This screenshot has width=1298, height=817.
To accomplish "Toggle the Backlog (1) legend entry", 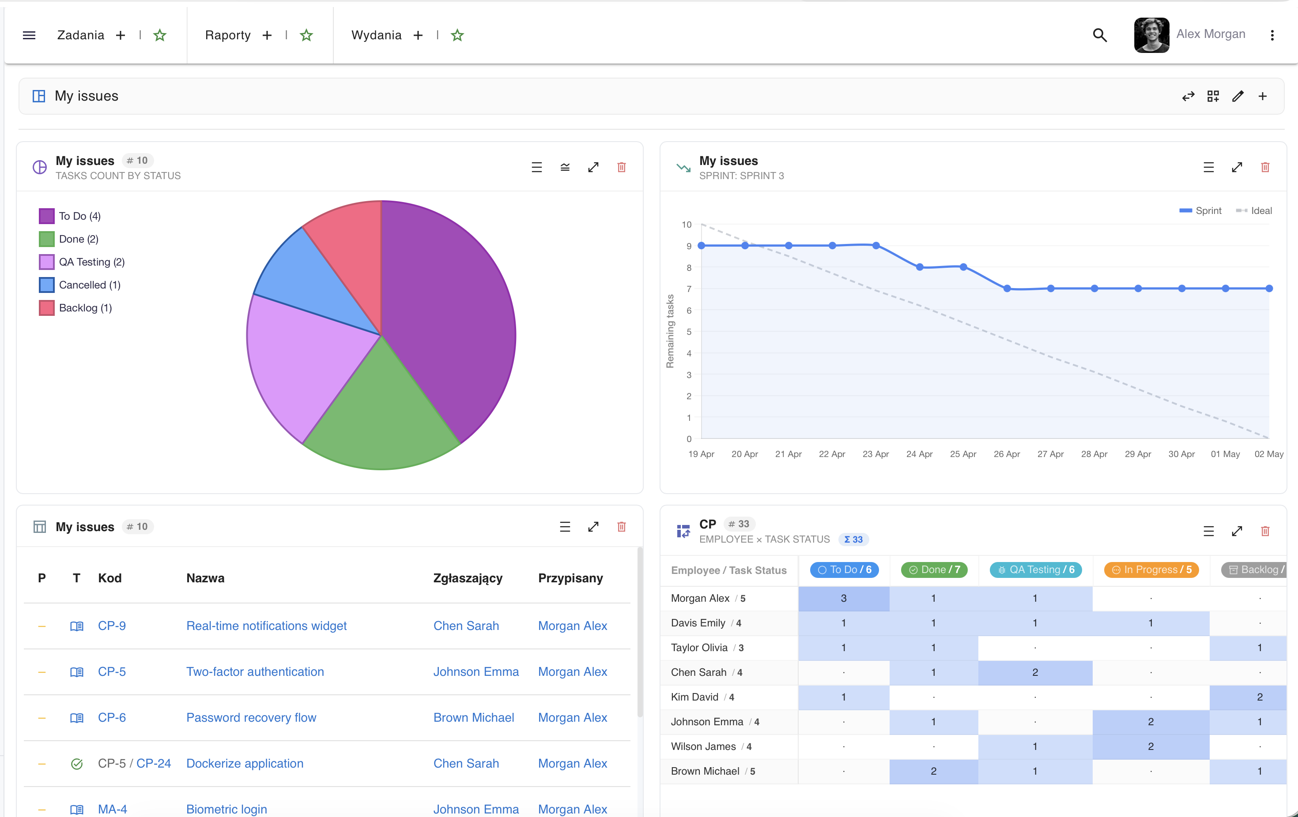I will pyautogui.click(x=75, y=308).
